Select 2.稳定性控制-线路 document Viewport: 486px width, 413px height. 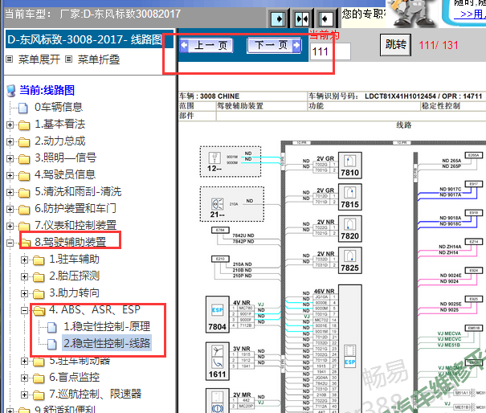[x=107, y=343]
